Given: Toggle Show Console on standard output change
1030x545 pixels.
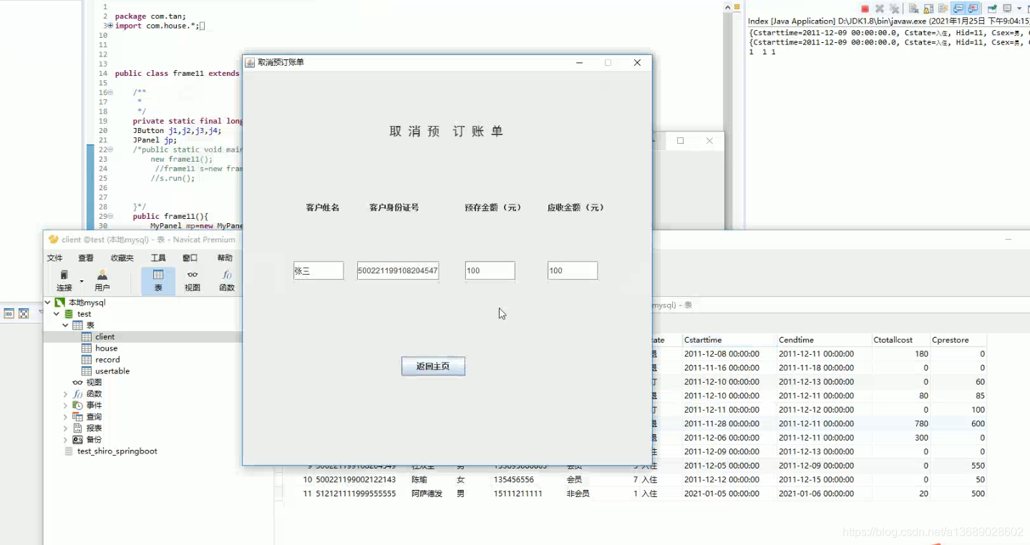Looking at the screenshot, I should click(958, 9).
